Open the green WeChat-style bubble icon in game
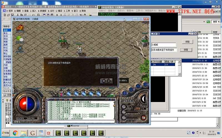The width and height of the screenshot is (222, 138). (x=20, y=39)
